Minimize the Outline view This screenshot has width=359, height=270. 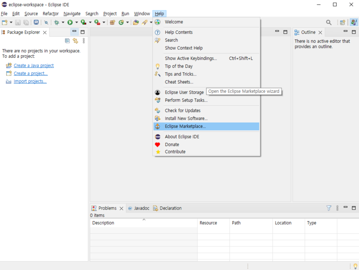click(345, 31)
